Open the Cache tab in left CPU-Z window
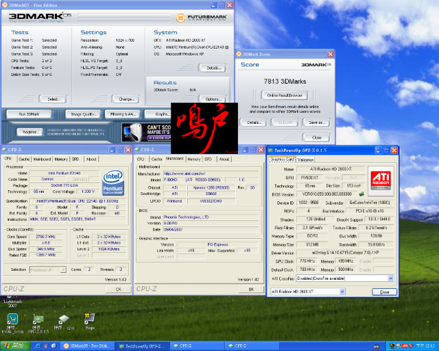The height and width of the screenshot is (351, 439). coord(24,159)
